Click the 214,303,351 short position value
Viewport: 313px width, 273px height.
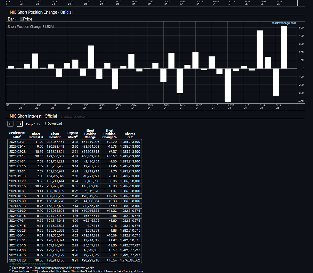(55, 151)
